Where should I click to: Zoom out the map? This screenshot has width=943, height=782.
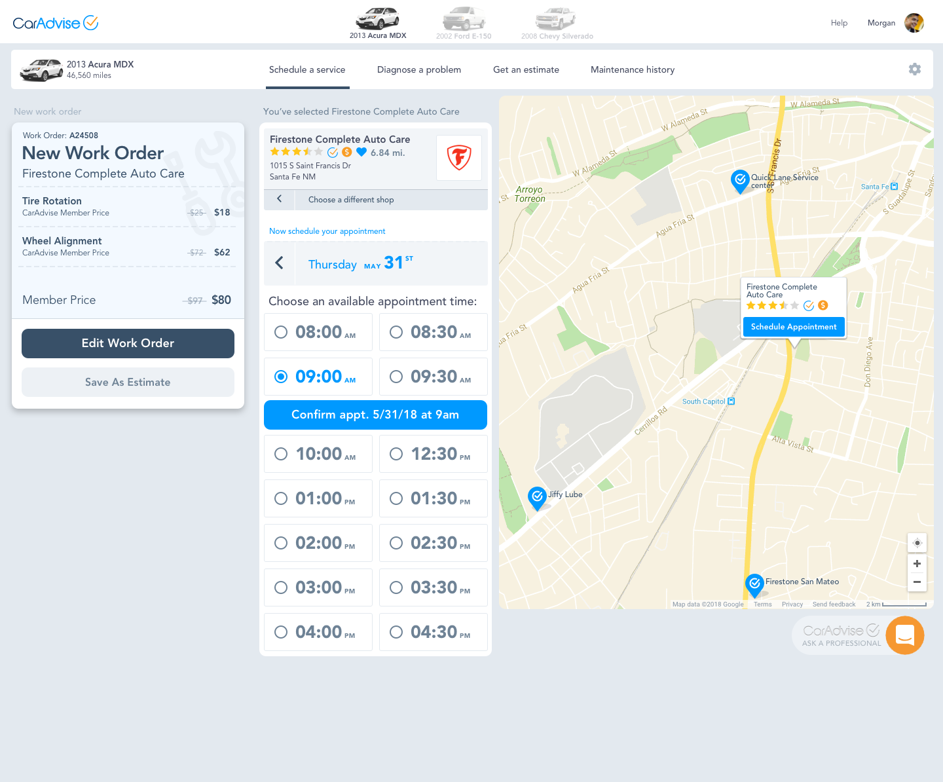pos(917,582)
